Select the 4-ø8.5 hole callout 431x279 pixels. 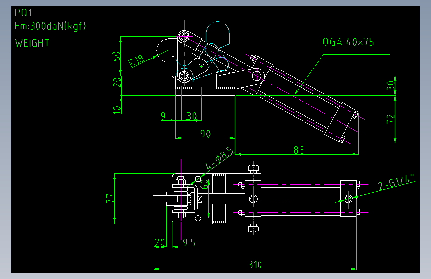pos(219,158)
